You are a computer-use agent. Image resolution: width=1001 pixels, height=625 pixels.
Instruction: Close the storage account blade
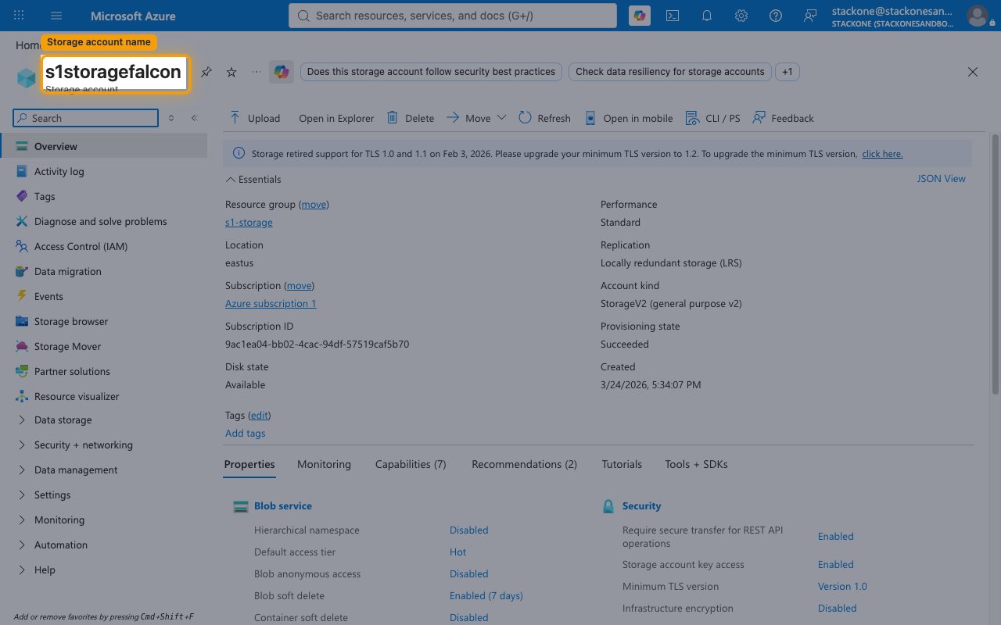coord(973,72)
